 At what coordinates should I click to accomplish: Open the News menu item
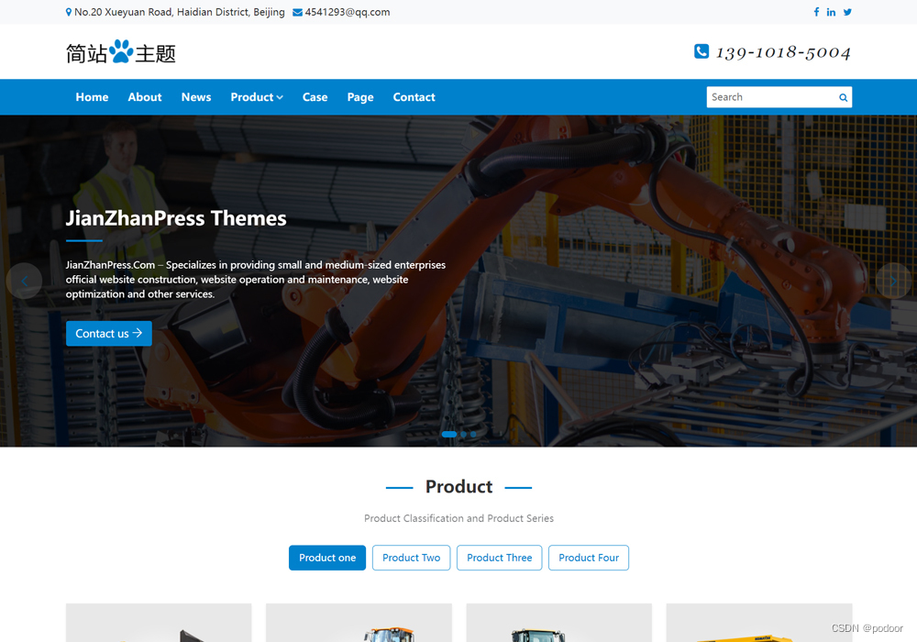tap(196, 97)
